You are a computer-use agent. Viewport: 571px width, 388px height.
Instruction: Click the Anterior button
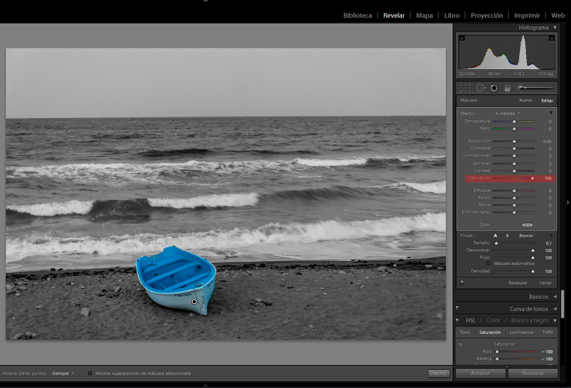(x=480, y=373)
